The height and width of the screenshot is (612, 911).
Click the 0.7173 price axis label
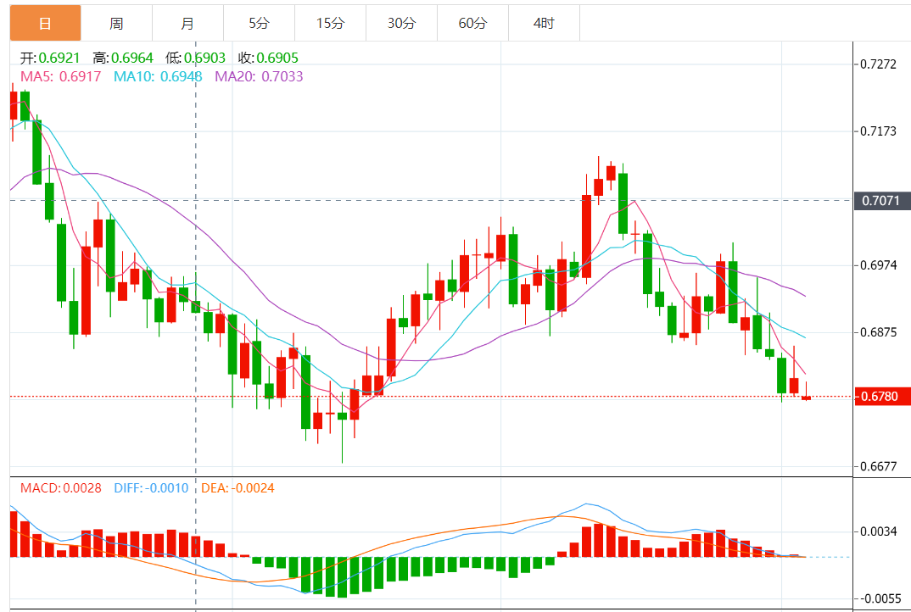[879, 131]
